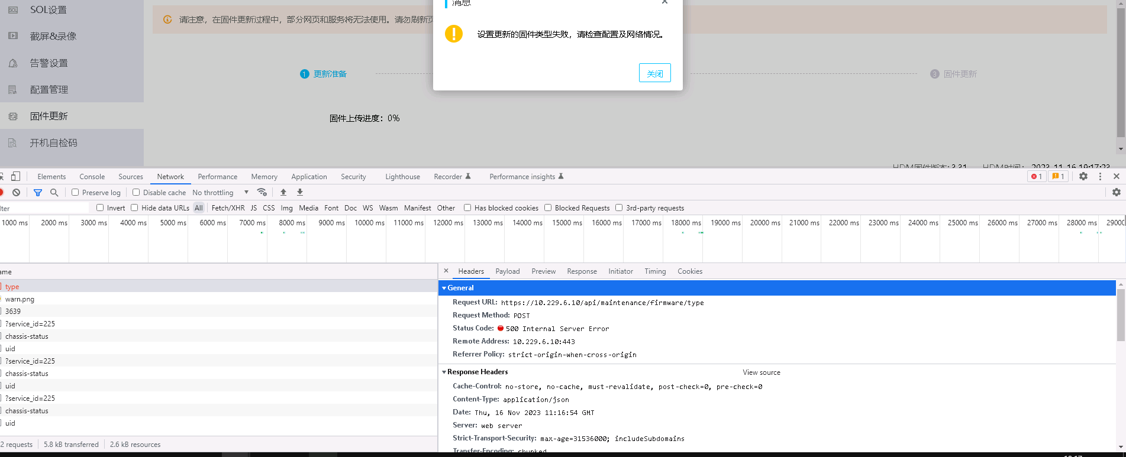This screenshot has width=1126, height=457.
Task: Open the Lighthouse tab
Action: (x=402, y=176)
